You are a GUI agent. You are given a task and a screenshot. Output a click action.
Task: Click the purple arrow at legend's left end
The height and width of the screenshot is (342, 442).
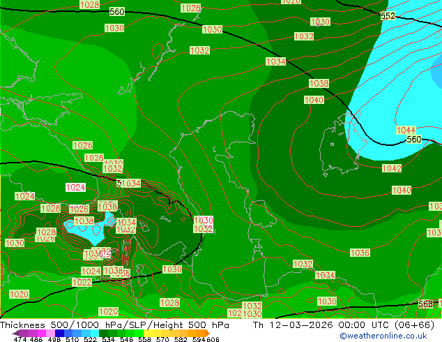(x=16, y=333)
